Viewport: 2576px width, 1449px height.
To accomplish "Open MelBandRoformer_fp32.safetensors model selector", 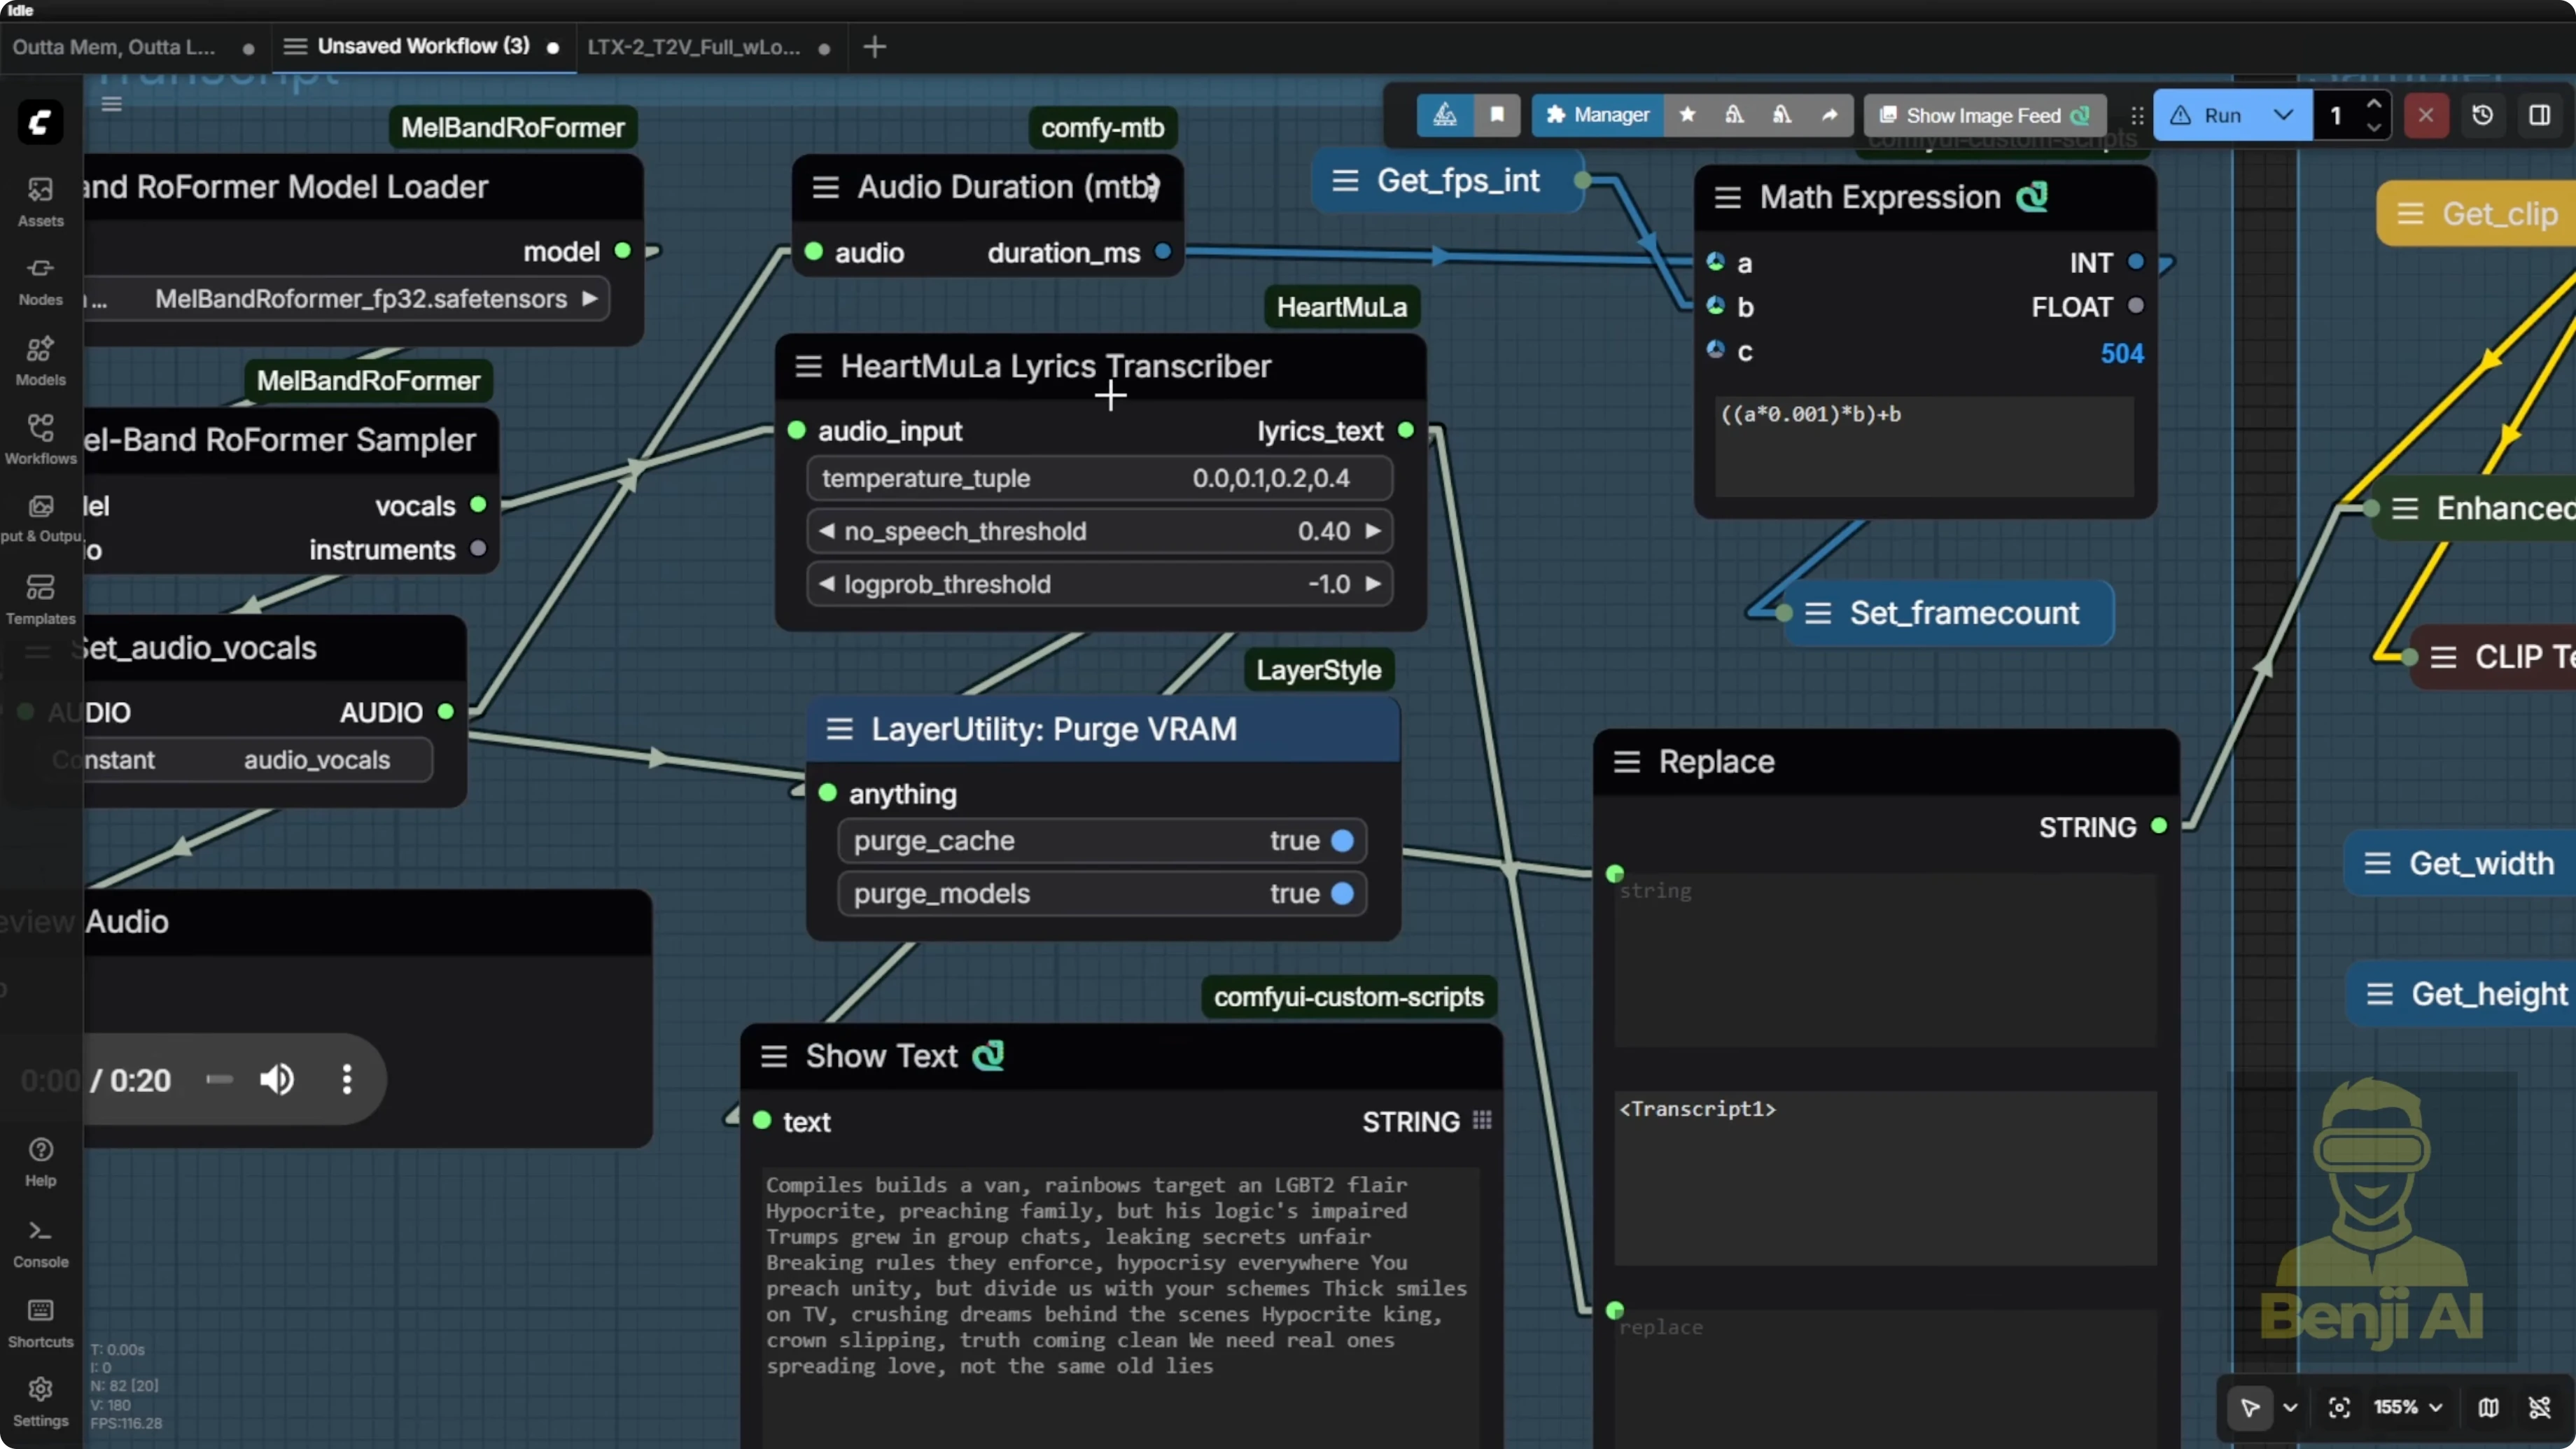I will (x=360, y=299).
